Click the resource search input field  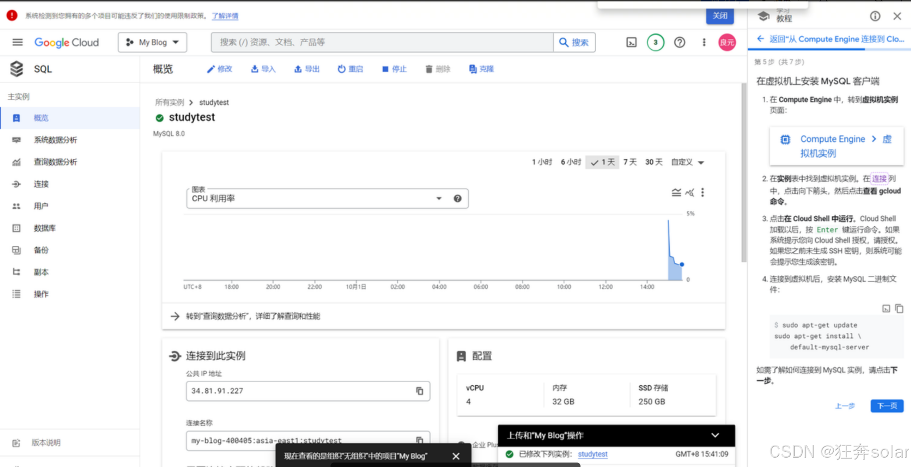point(382,42)
